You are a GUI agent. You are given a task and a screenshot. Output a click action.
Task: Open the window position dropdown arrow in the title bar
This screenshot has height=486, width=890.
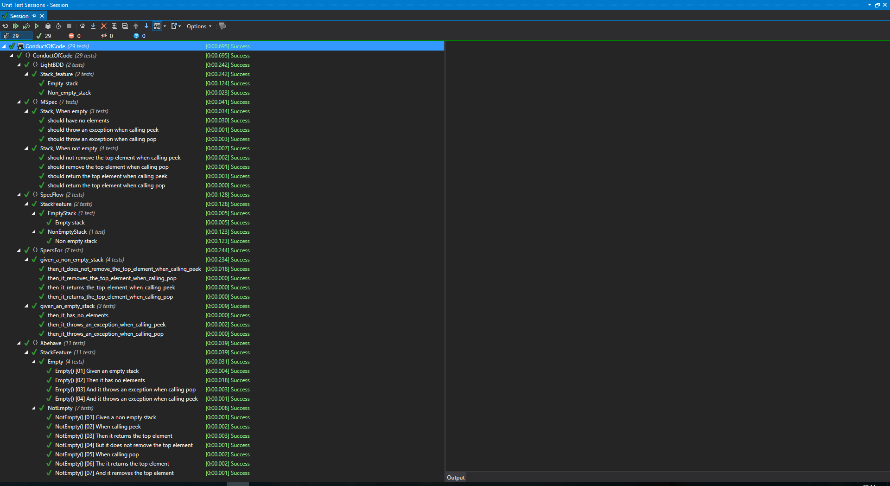point(870,5)
